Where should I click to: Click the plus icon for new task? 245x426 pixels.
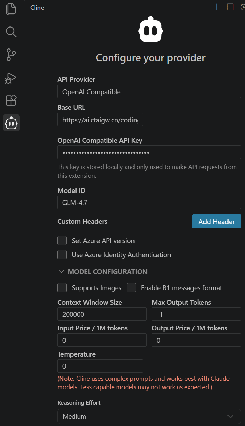pos(217,7)
